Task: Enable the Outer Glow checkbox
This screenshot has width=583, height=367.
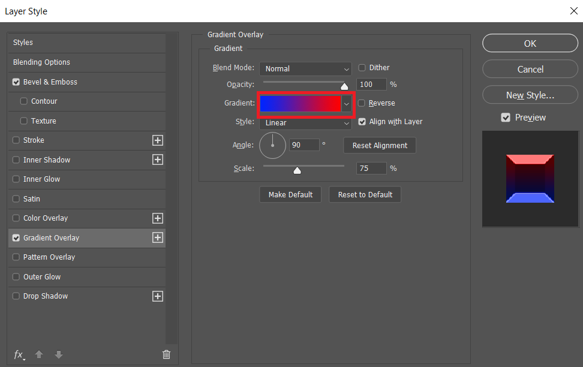Action: click(x=16, y=277)
